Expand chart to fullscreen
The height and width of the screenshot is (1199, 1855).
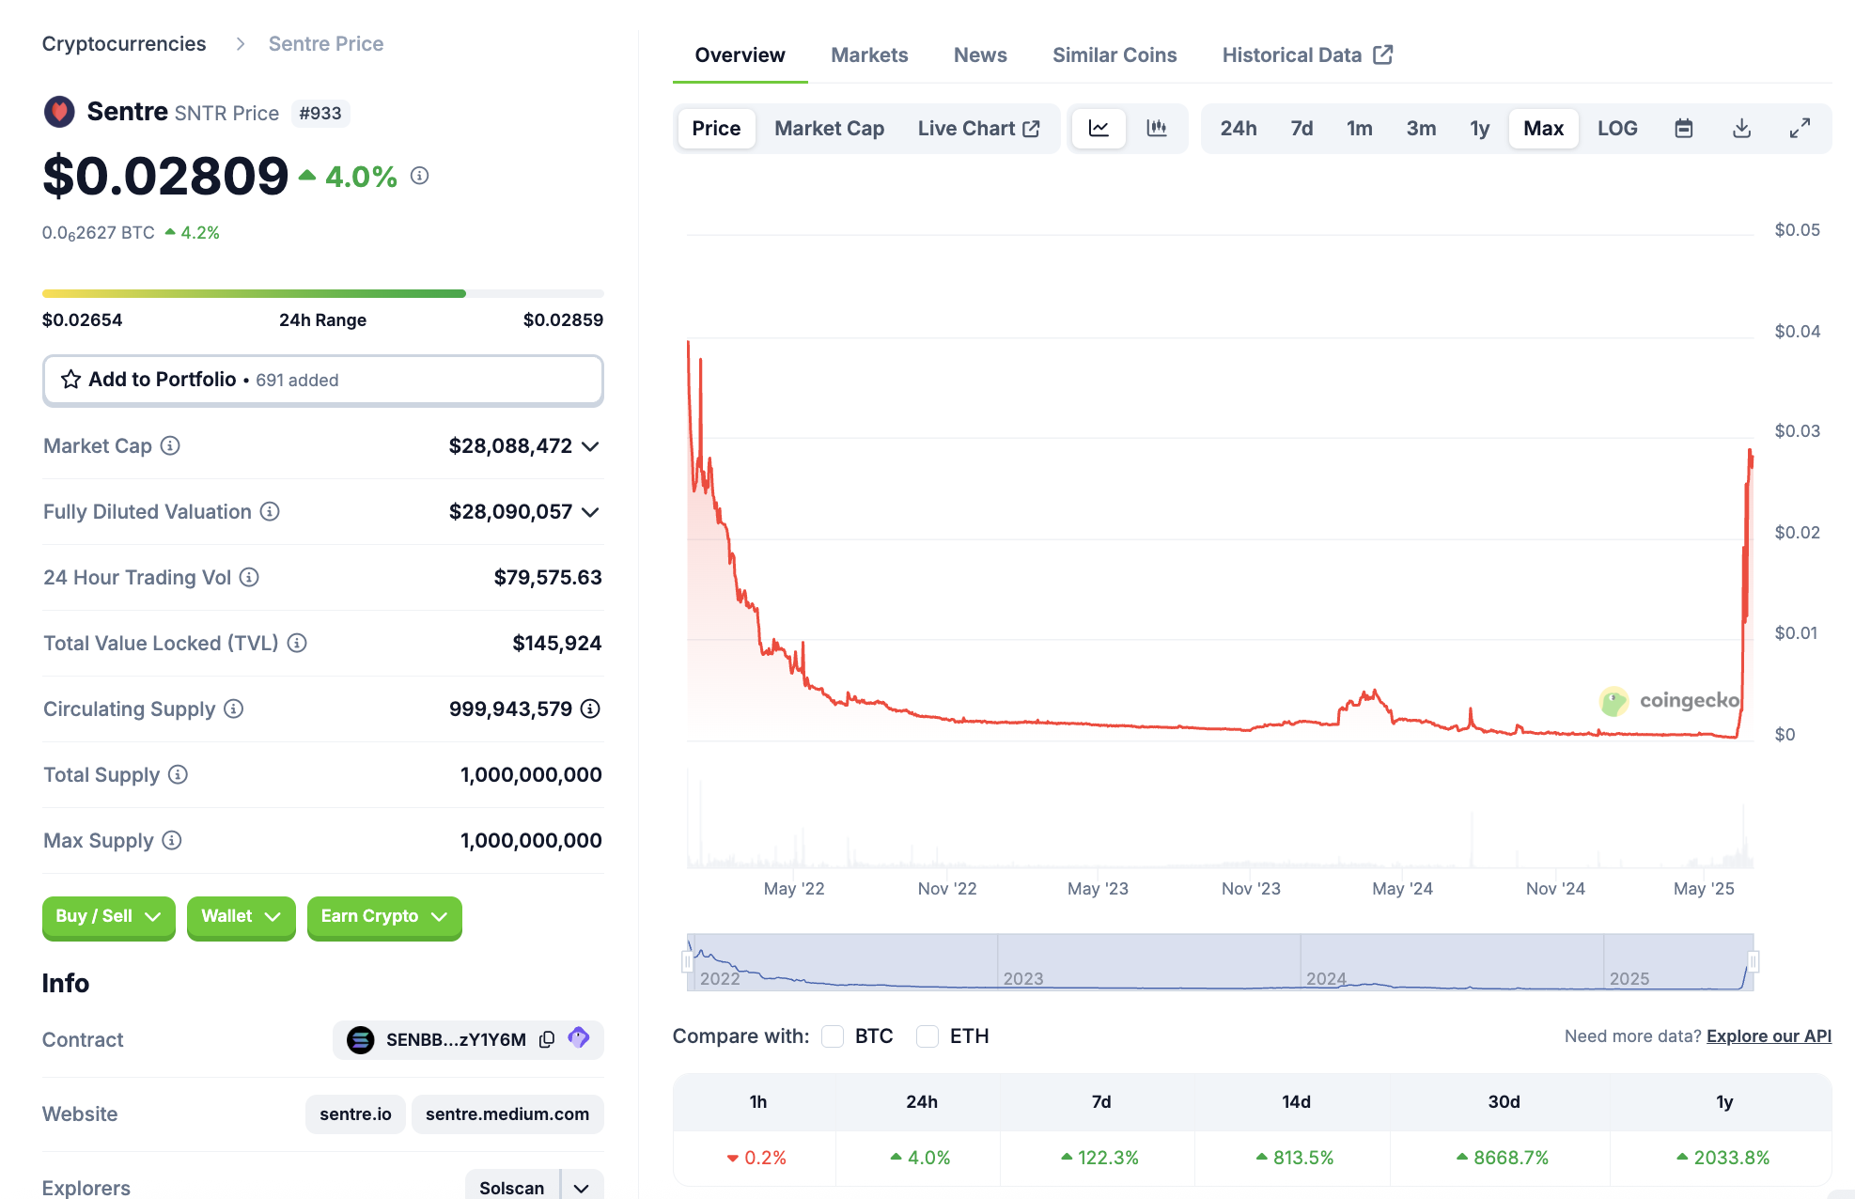pyautogui.click(x=1799, y=129)
